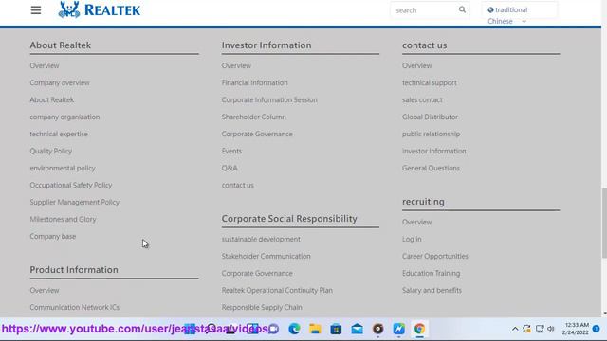Open the blue lightning app taskbar icon
The image size is (607, 341).
pos(398,329)
